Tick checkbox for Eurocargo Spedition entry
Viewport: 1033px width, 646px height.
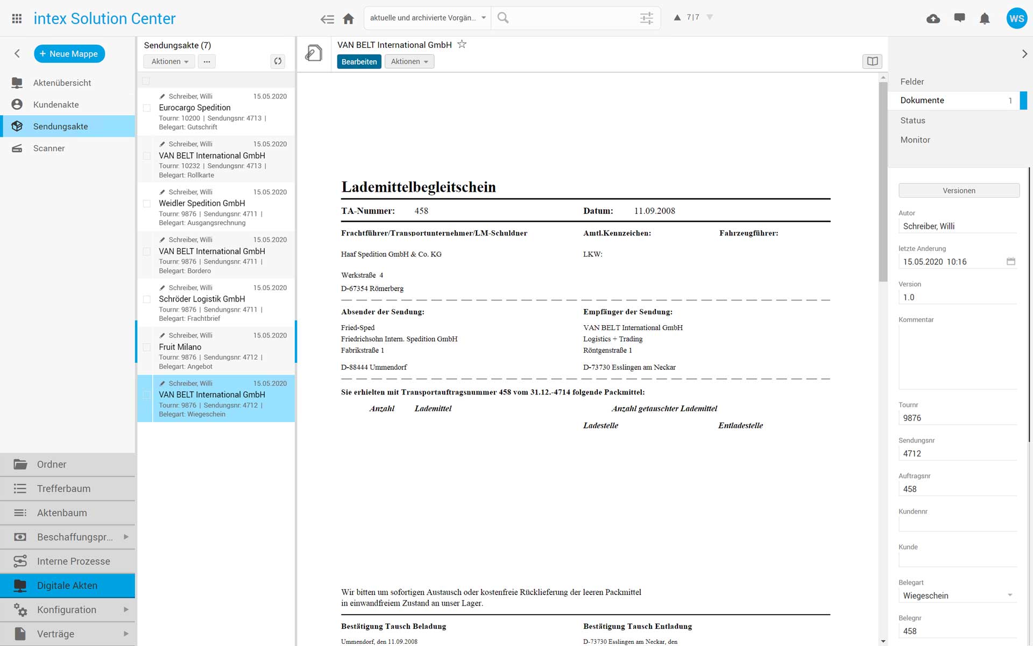pos(146,108)
